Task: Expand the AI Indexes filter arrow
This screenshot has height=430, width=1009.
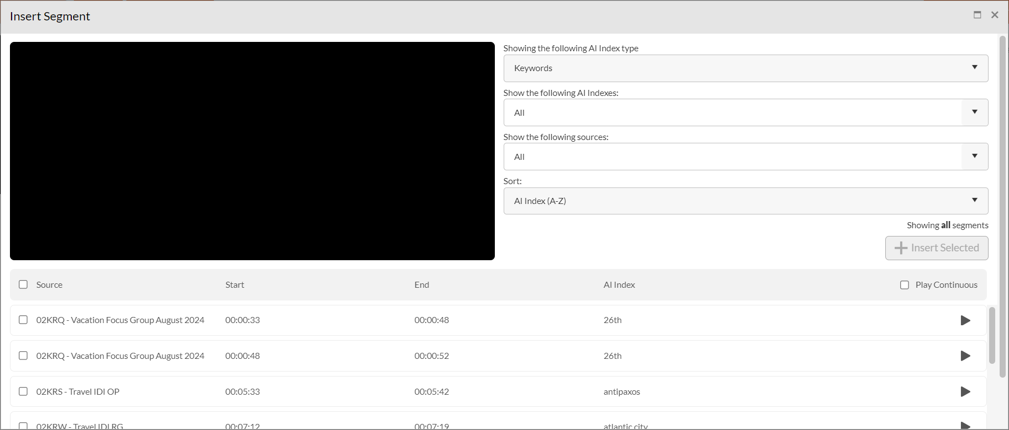Action: (x=975, y=112)
